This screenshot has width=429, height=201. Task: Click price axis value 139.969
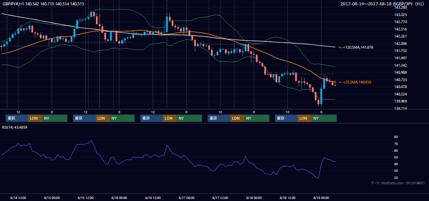point(400,101)
